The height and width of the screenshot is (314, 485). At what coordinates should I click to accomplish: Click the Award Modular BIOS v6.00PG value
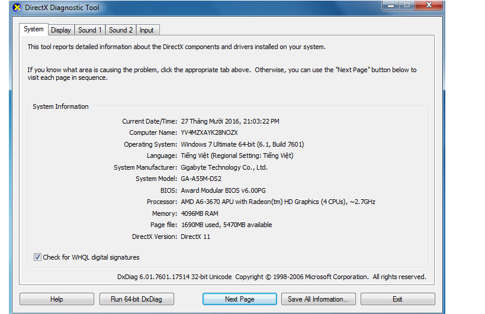tap(223, 190)
